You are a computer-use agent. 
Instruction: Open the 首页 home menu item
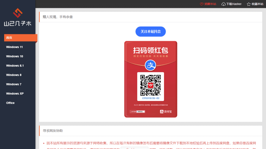coord(21,38)
